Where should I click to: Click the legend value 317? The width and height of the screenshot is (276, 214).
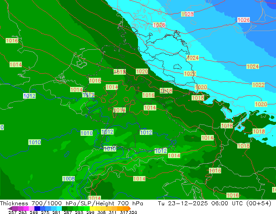[124, 212]
